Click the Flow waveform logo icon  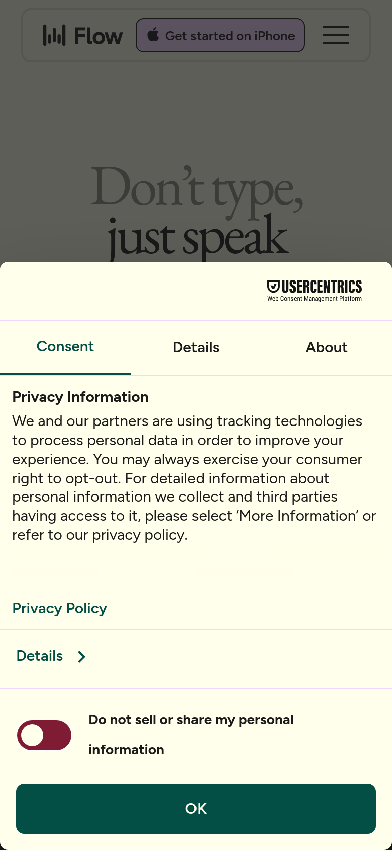54,35
